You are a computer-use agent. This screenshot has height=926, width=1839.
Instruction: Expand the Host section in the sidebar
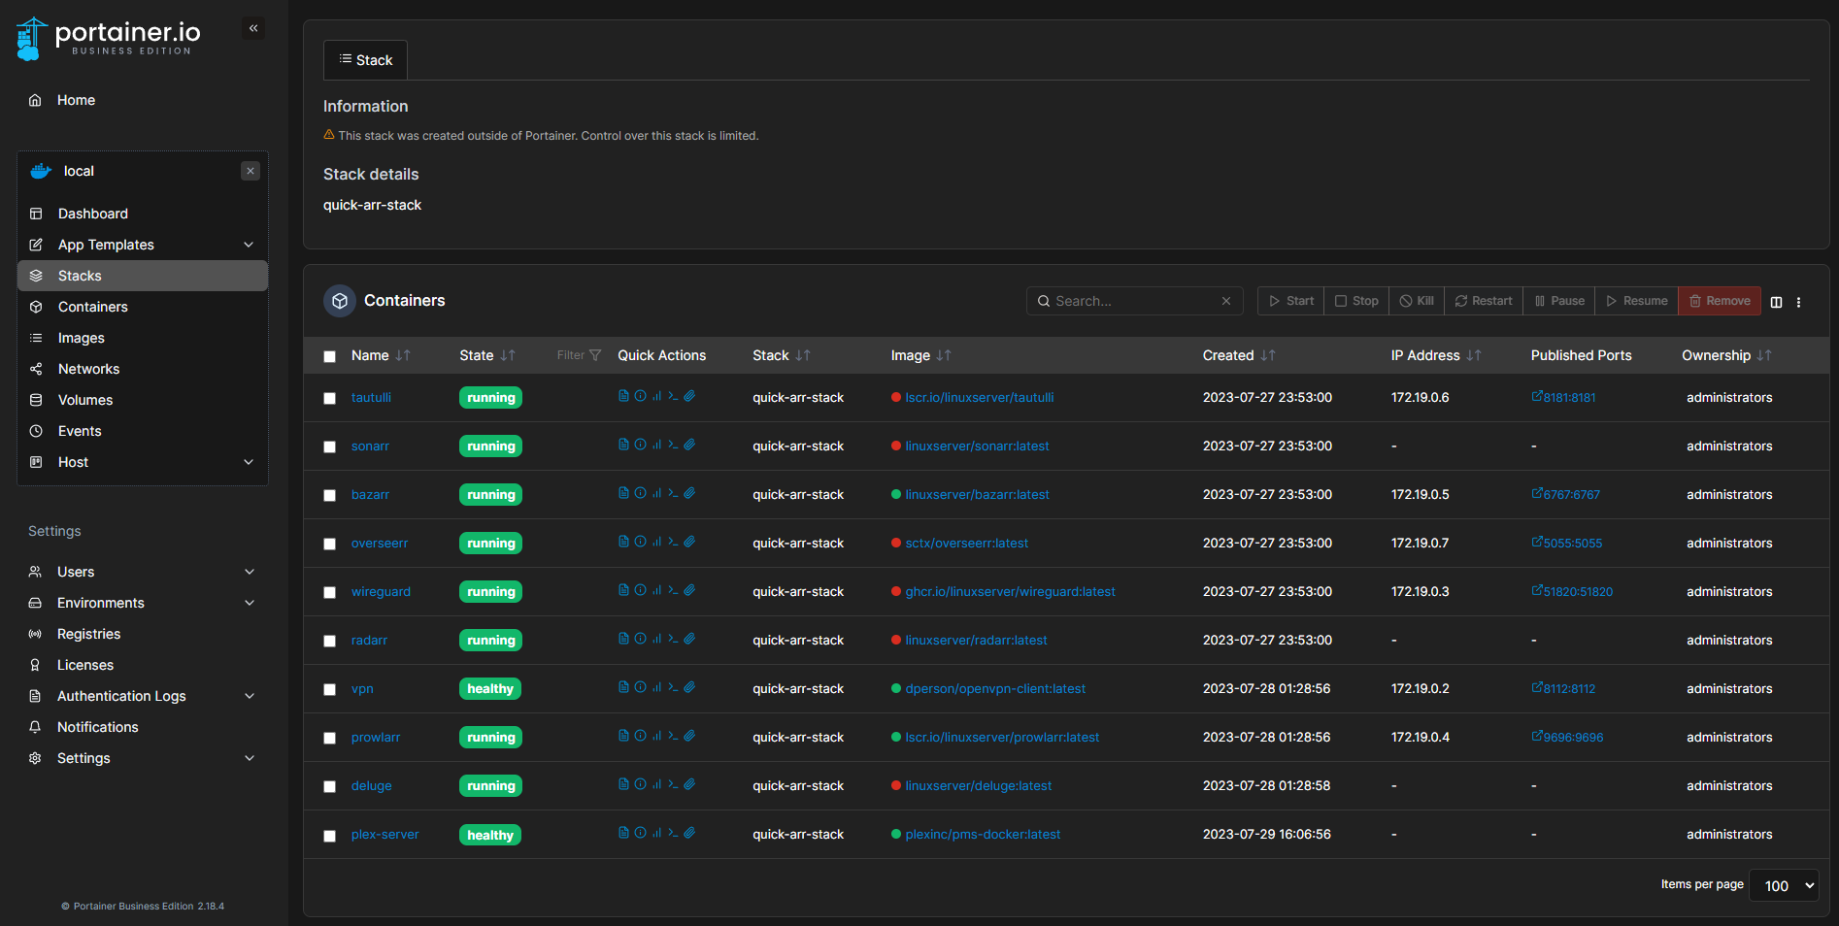pyautogui.click(x=73, y=461)
